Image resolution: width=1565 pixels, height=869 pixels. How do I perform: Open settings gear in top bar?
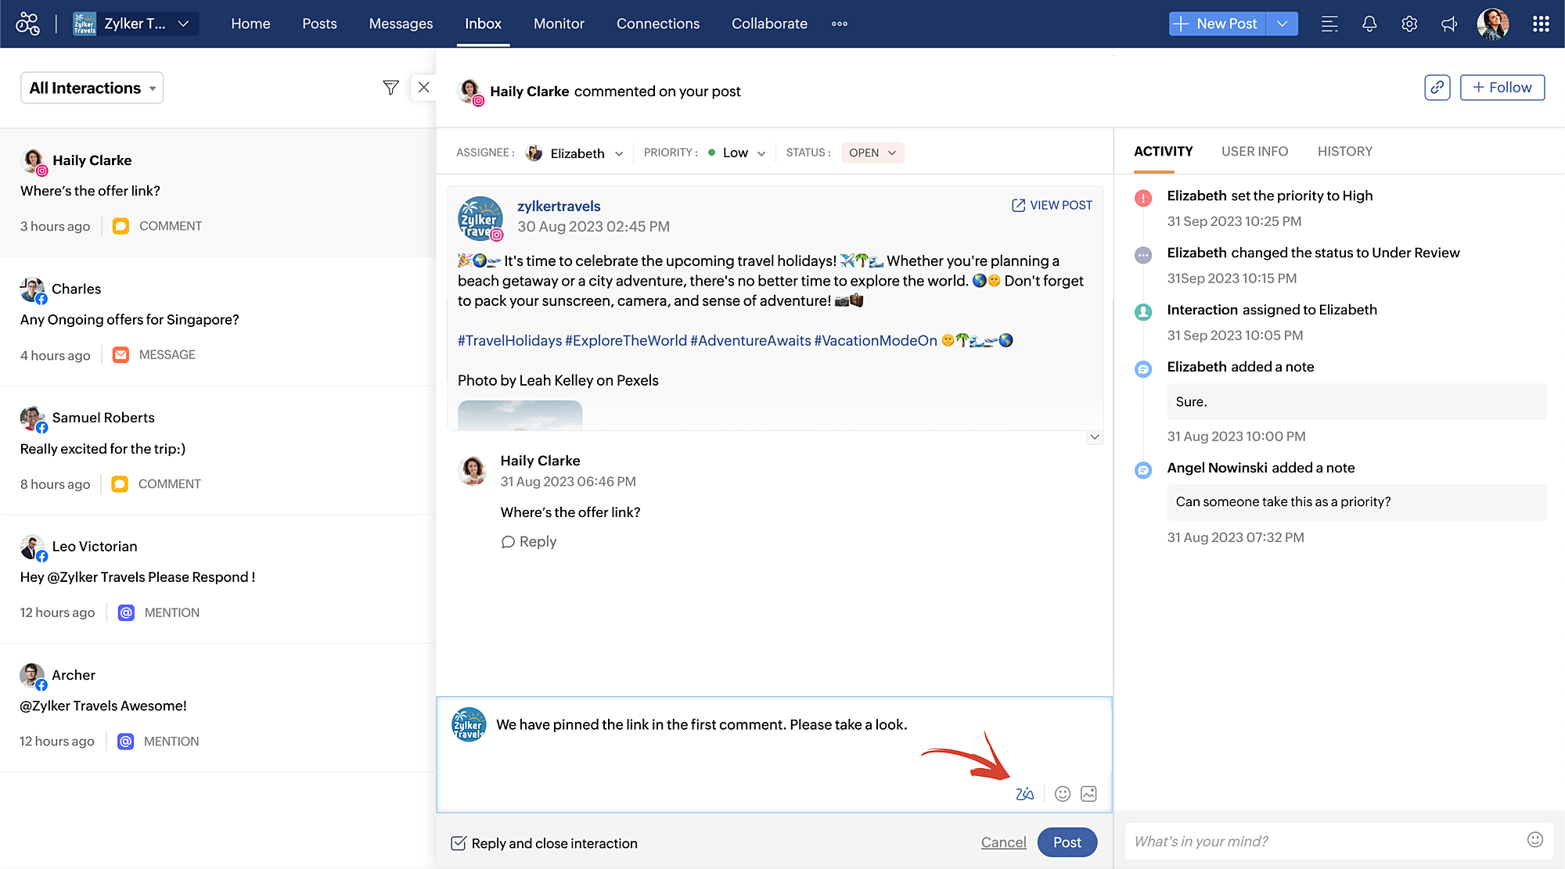pyautogui.click(x=1409, y=23)
